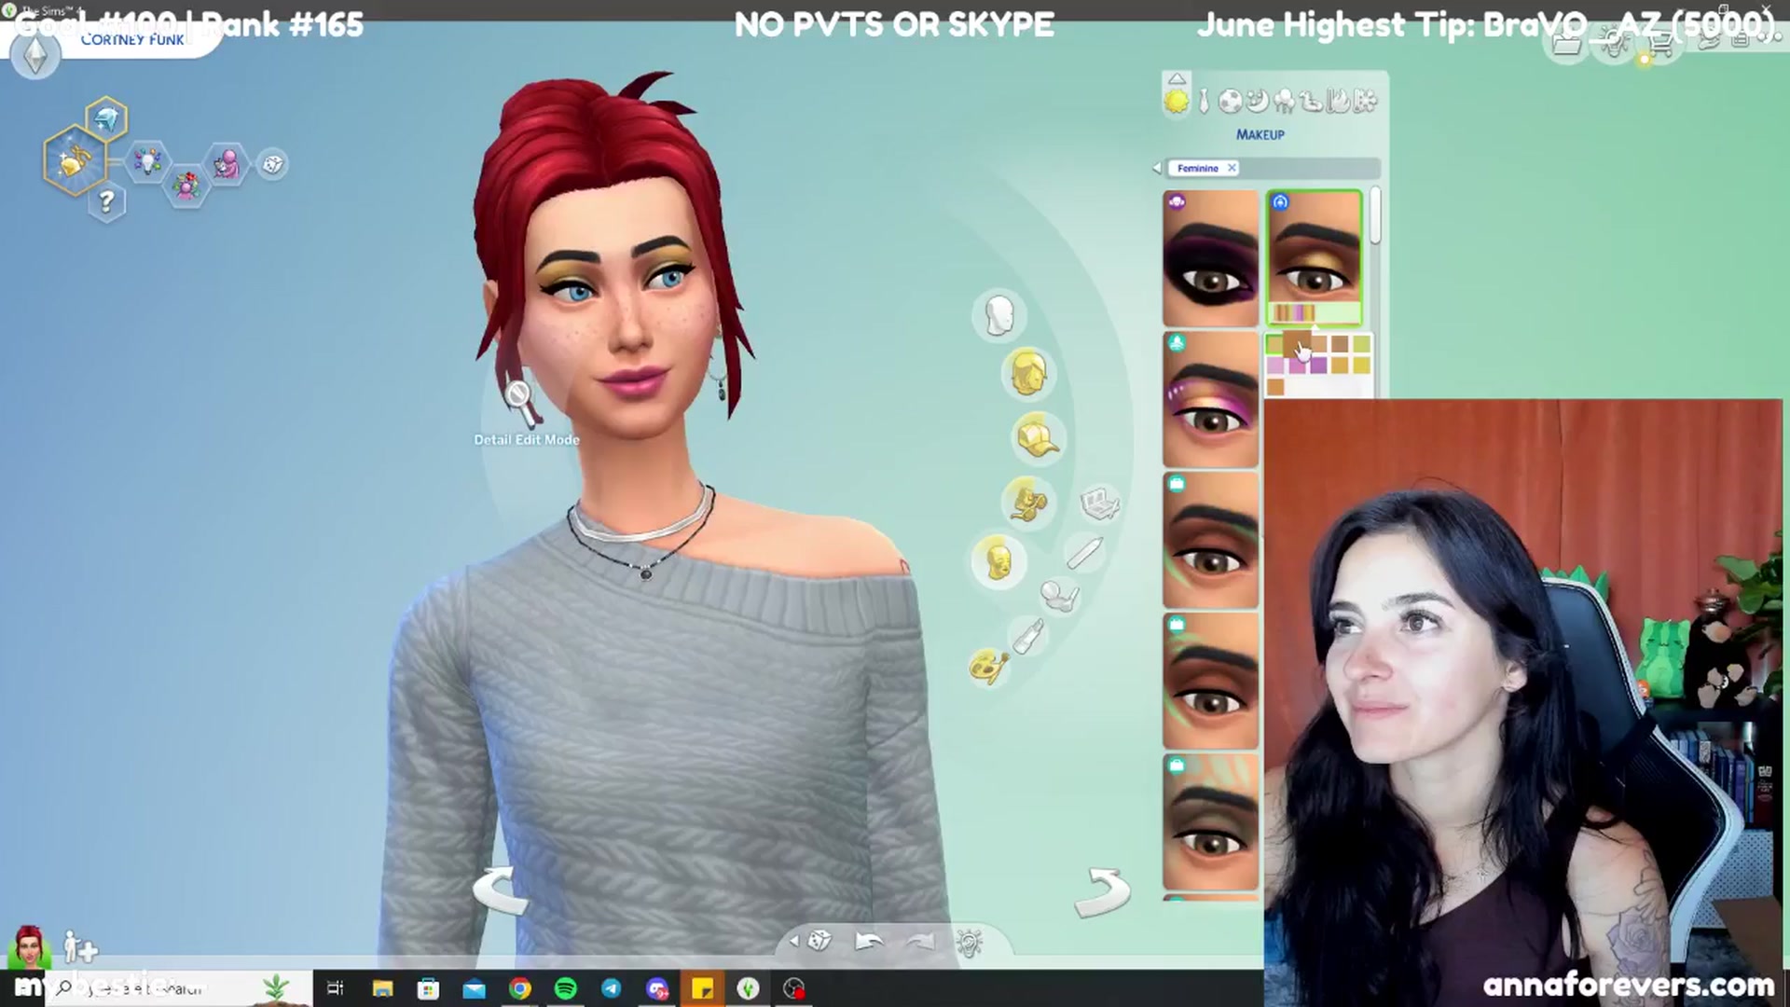
Task: Open the main plumbob menu button
Action: click(x=34, y=55)
